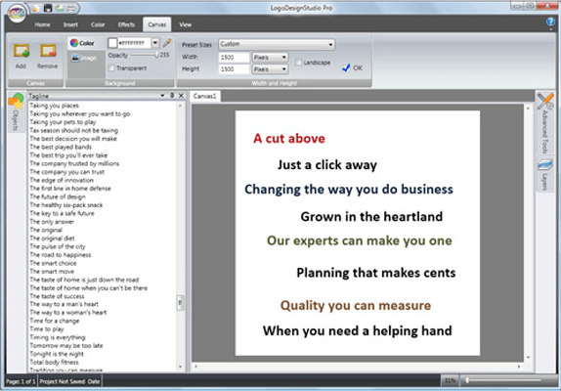The image size is (561, 391).
Task: Open the background color code dropdown arrow
Action: pyautogui.click(x=155, y=43)
